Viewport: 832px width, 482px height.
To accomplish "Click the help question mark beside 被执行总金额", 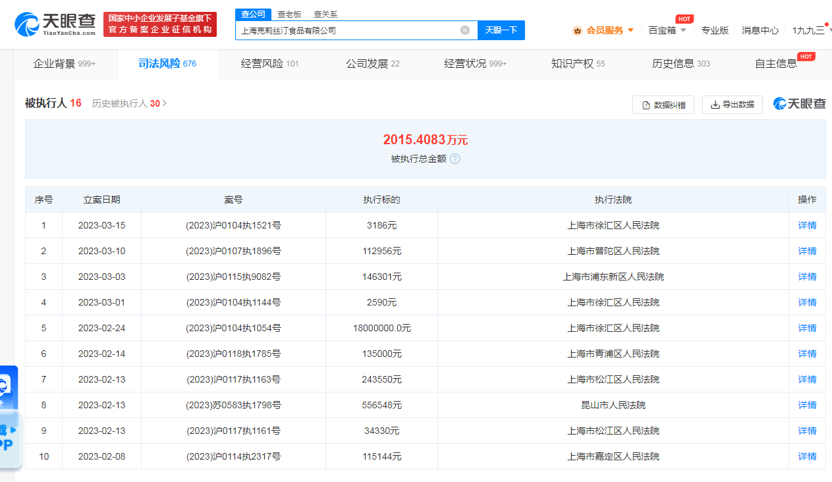I will [x=455, y=159].
